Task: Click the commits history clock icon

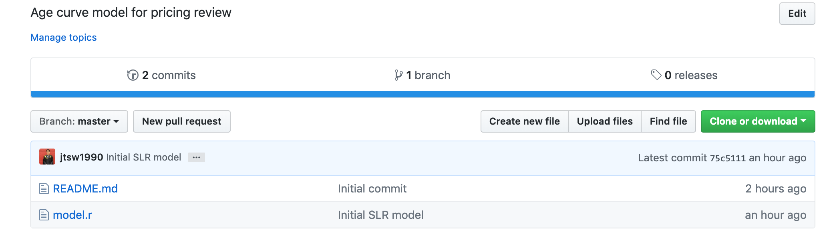Action: pos(133,75)
